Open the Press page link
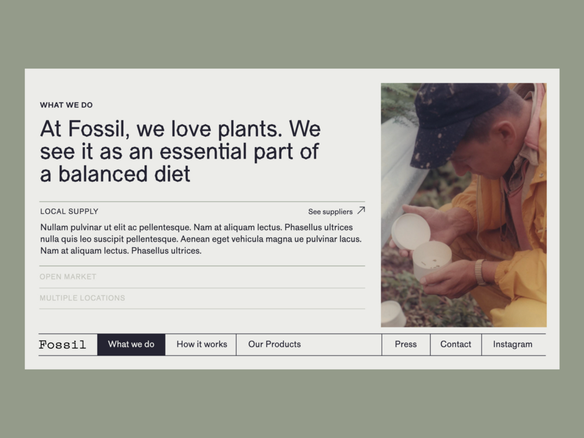Viewport: 584px width, 438px height. tap(406, 344)
